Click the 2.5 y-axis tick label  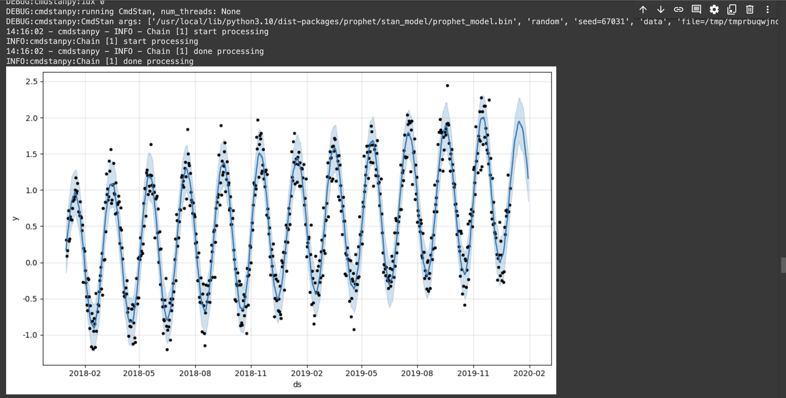[x=31, y=81]
